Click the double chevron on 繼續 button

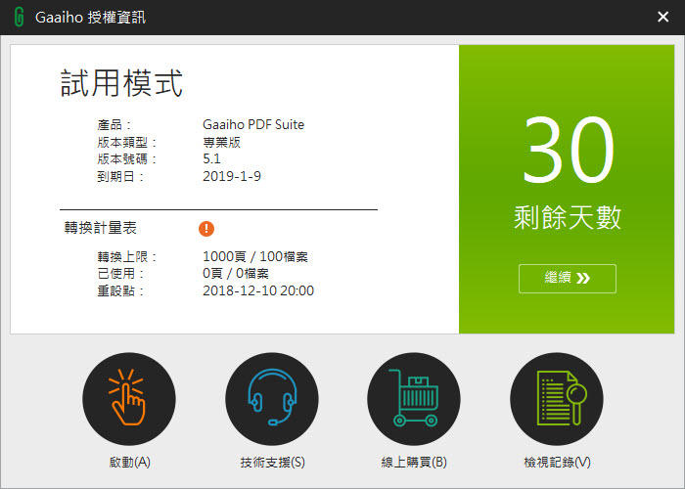[583, 279]
